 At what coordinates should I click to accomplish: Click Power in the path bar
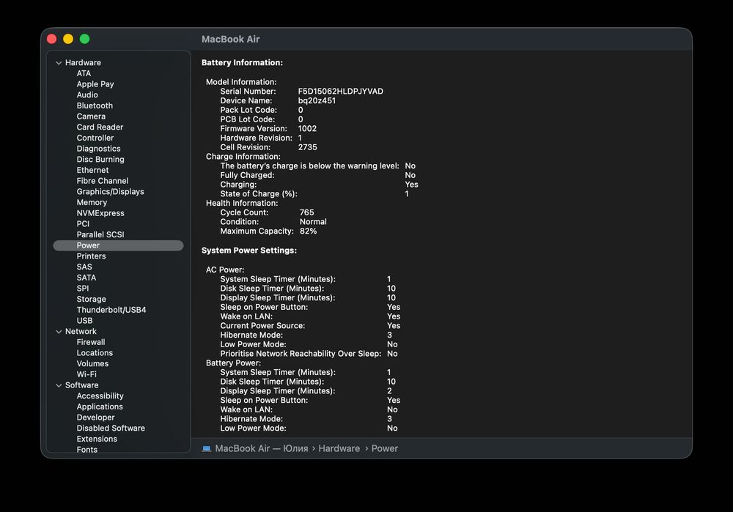pyautogui.click(x=385, y=448)
